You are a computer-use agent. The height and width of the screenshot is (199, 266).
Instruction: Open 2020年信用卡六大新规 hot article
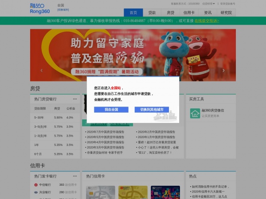click(x=208, y=191)
